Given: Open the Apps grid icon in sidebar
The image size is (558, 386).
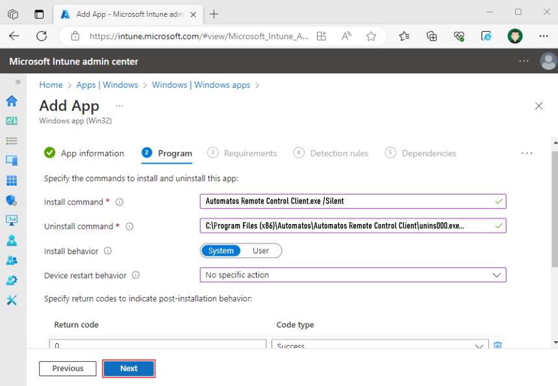Looking at the screenshot, I should tap(12, 181).
